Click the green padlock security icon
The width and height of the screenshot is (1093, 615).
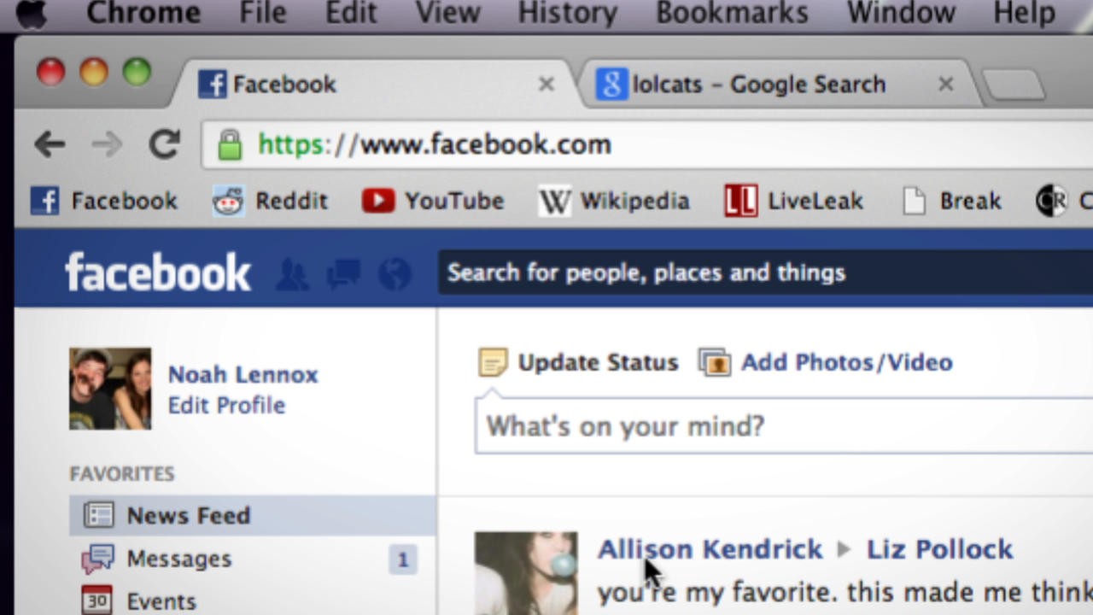(x=230, y=144)
